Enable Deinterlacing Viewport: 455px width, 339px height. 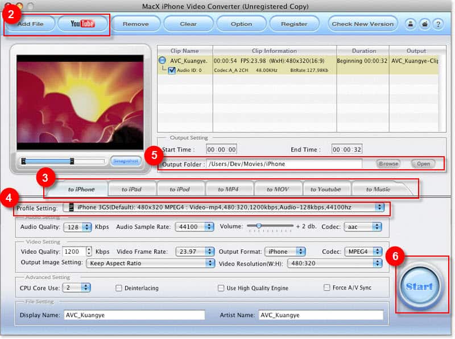(119, 288)
